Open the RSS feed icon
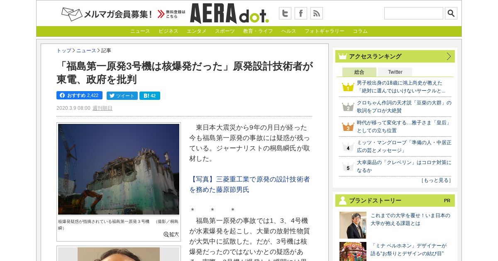 pyautogui.click(x=317, y=13)
